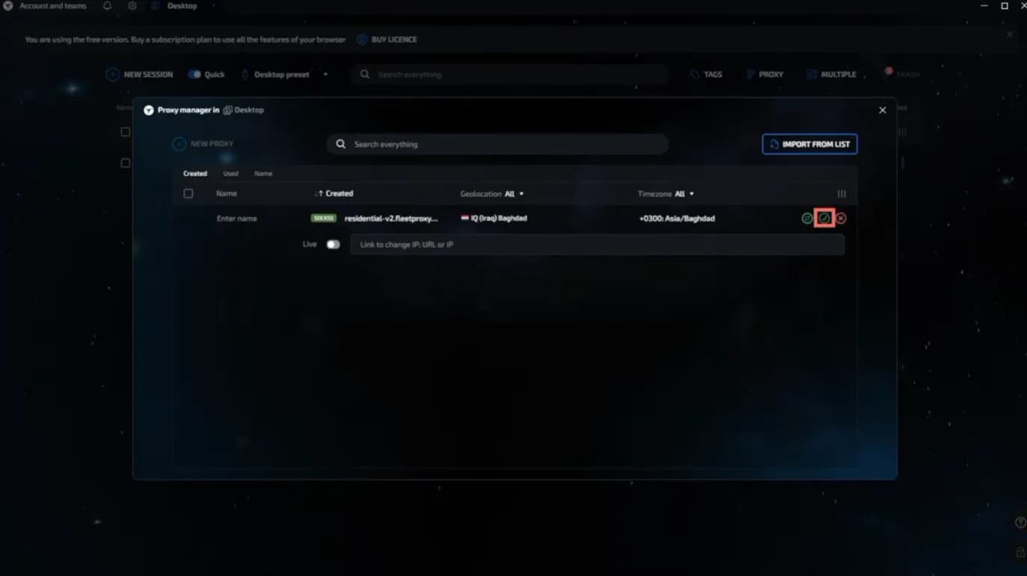This screenshot has height=576, width=1027.
Task: Open PROXY from main toolbar
Action: point(765,75)
